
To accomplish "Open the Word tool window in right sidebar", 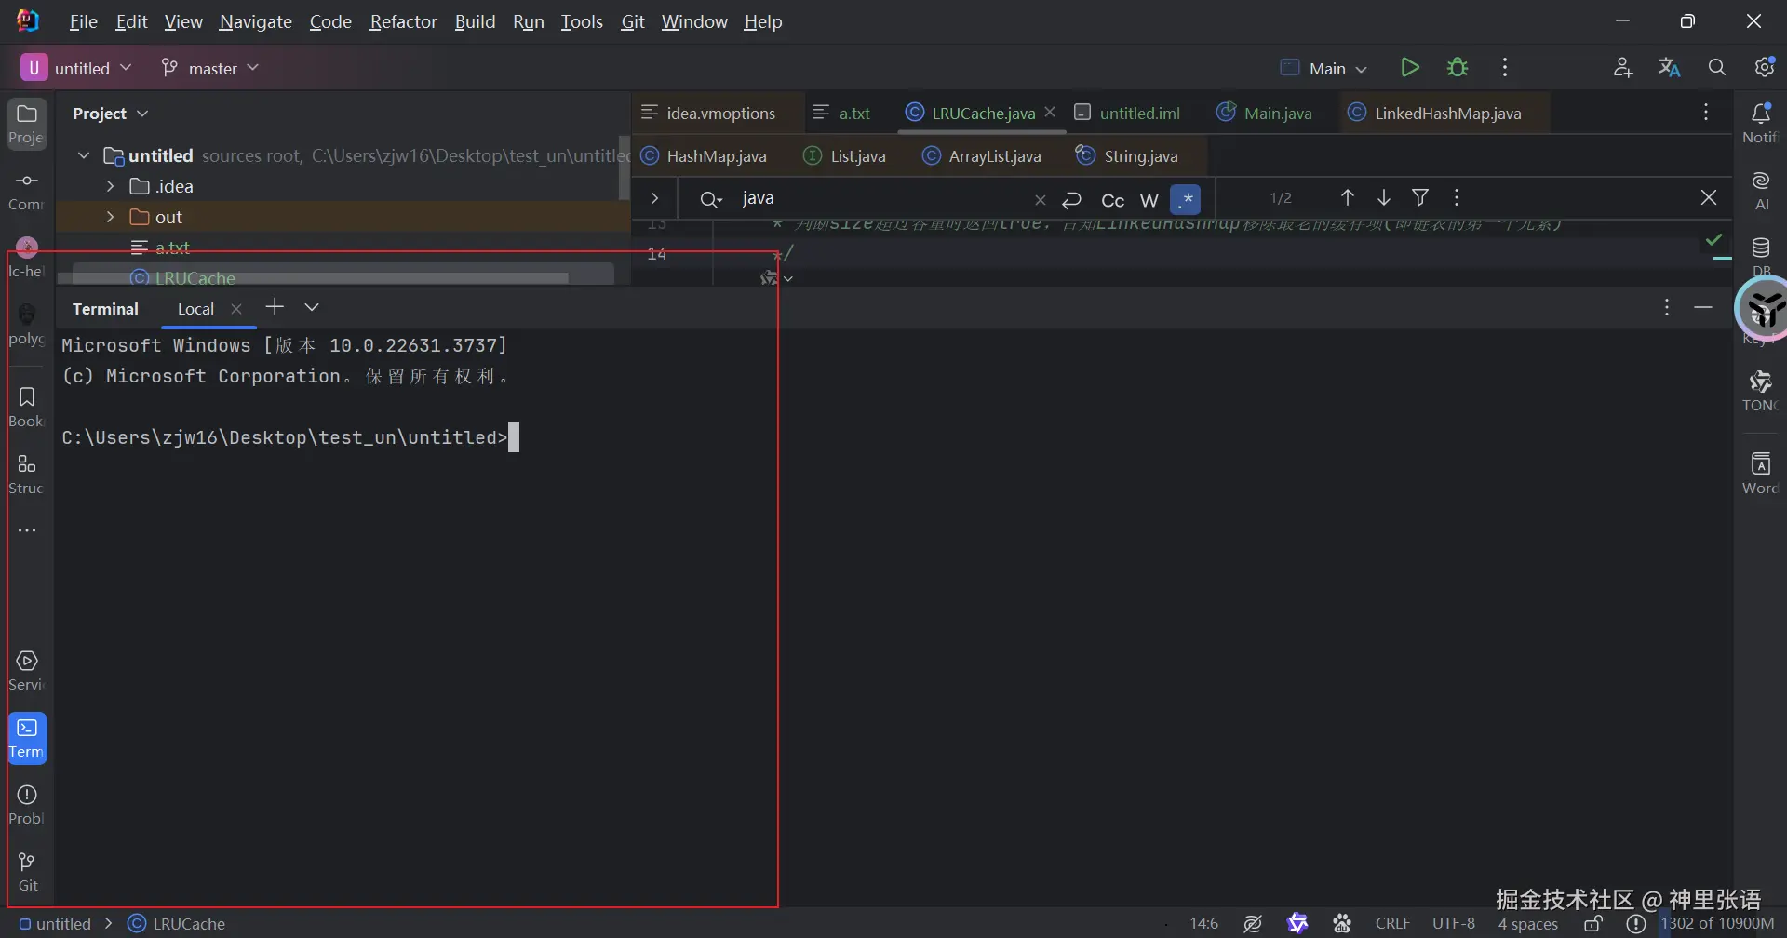I will click(x=1760, y=473).
